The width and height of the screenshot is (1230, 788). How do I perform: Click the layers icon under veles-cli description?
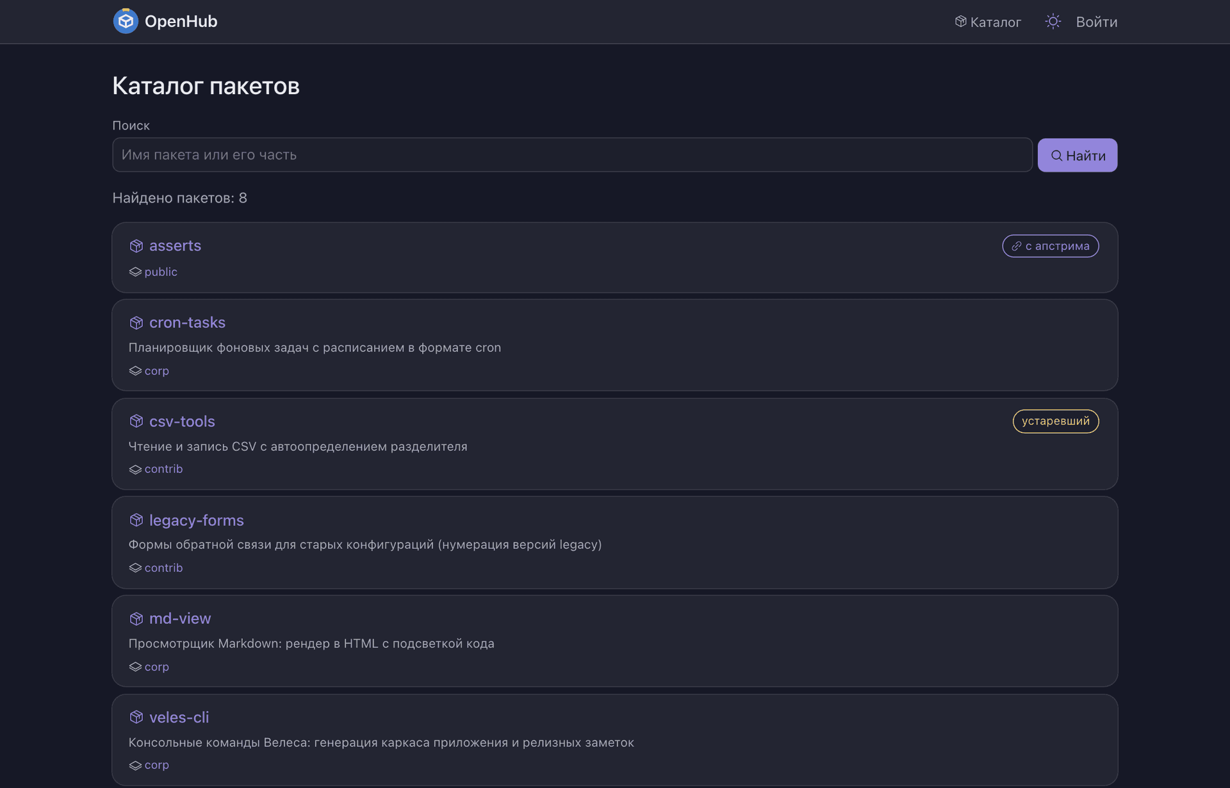pos(135,766)
